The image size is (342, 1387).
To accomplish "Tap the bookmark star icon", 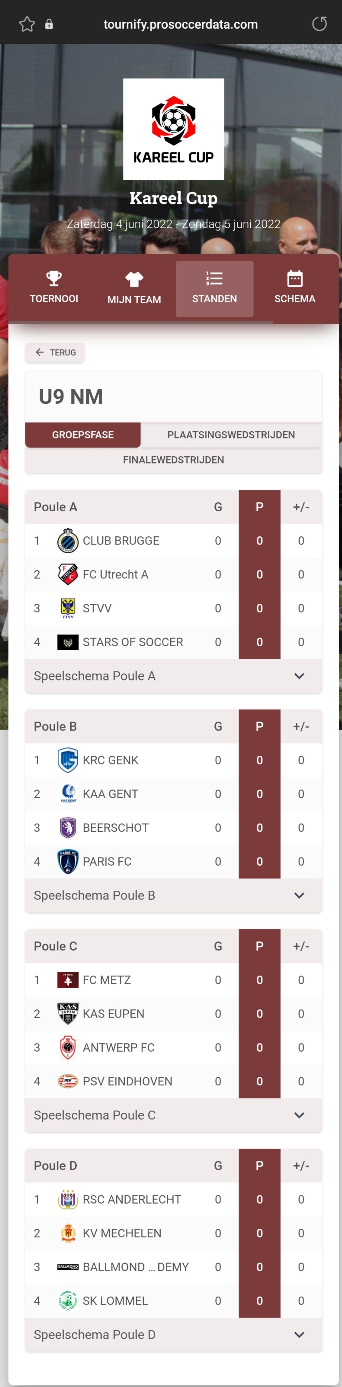I will tap(27, 24).
